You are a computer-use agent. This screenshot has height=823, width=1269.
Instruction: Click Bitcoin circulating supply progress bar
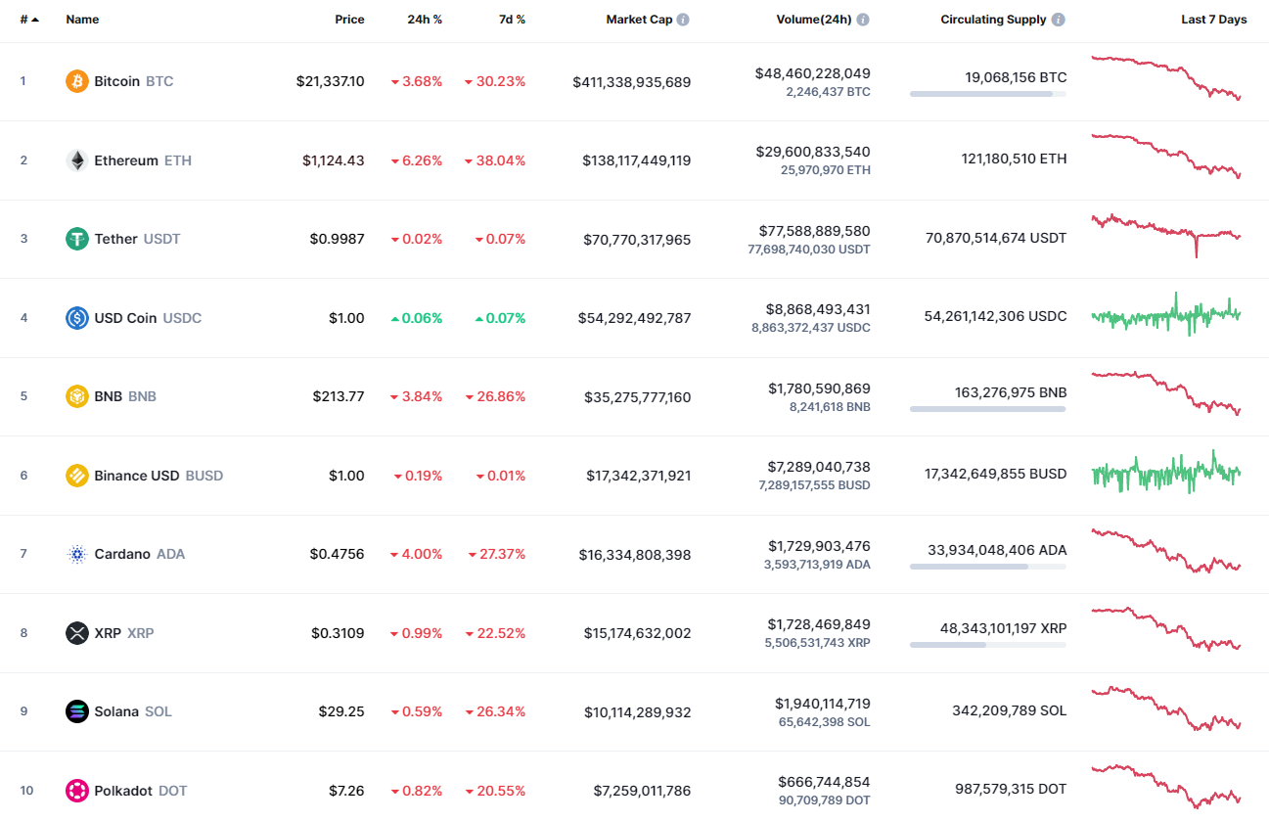click(x=987, y=94)
